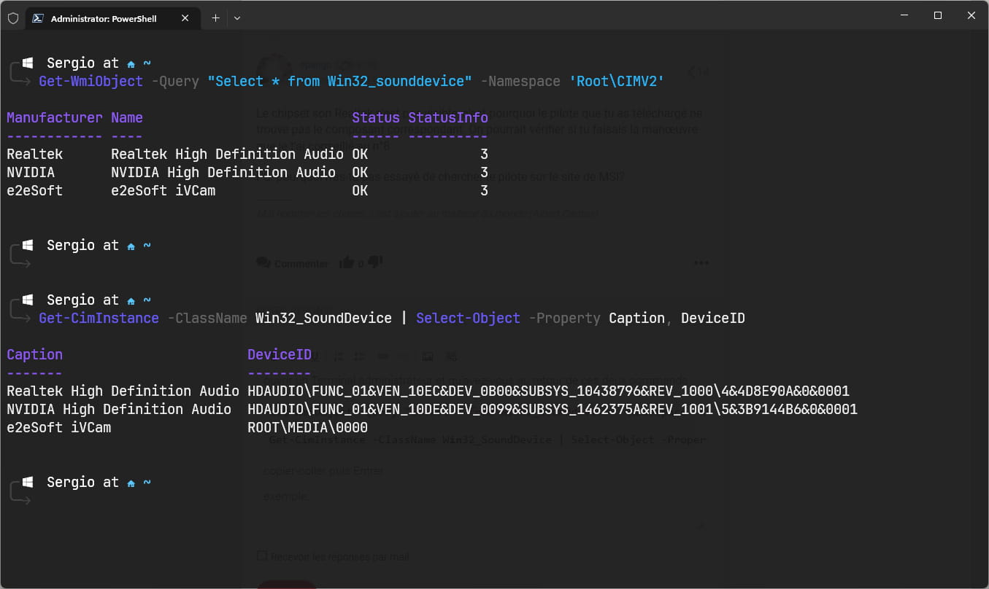Click the Select-Object cmdlet text
The width and height of the screenshot is (989, 589).
coord(468,318)
